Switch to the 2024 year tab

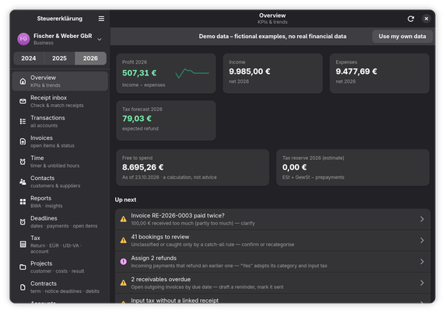(29, 58)
